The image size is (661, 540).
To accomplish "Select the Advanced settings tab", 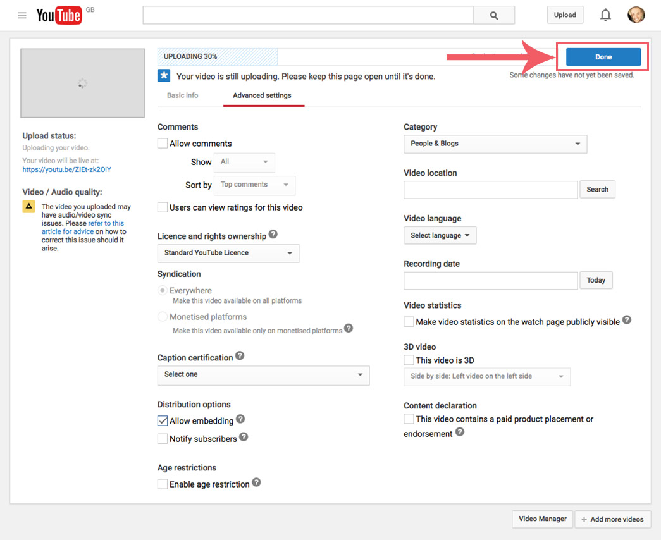I will point(263,95).
